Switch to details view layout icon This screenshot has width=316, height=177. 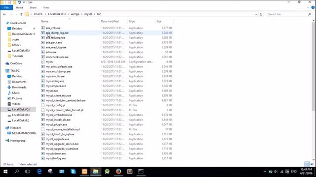(x=307, y=164)
